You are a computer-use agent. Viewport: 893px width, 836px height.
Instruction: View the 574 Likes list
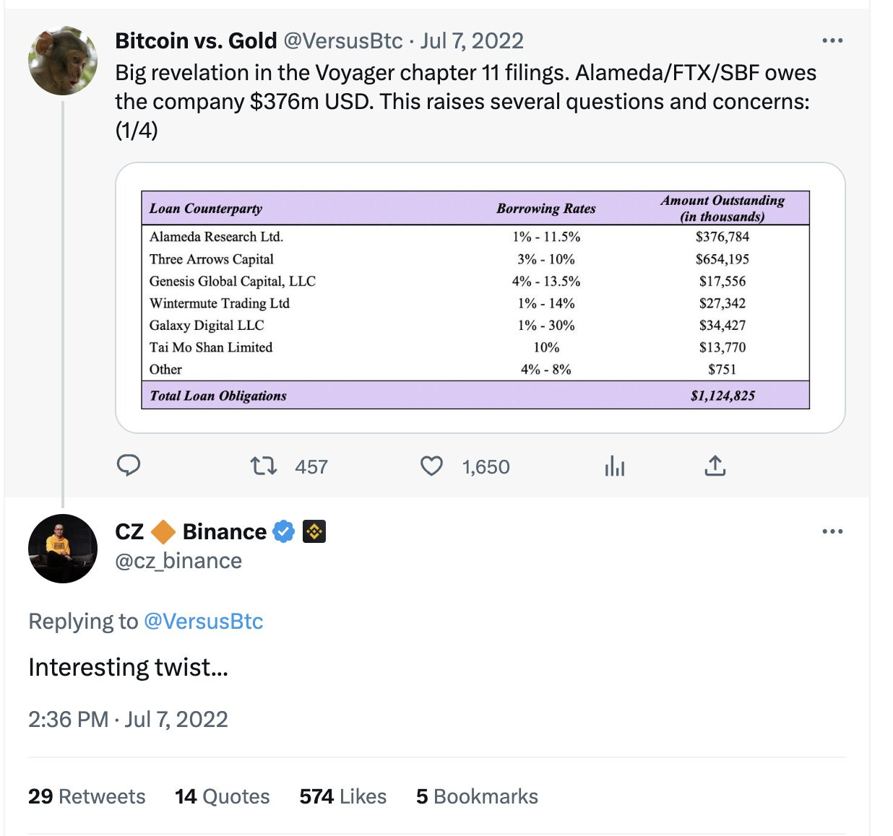coord(343,796)
